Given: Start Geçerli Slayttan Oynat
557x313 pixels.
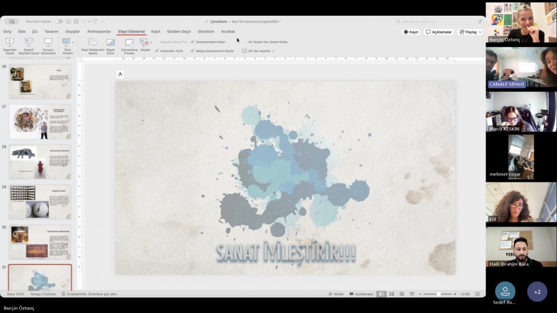Looking at the screenshot, I should (x=29, y=42).
